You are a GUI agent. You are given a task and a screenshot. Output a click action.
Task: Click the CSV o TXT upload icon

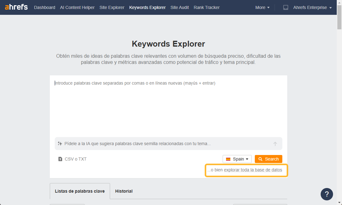point(60,159)
